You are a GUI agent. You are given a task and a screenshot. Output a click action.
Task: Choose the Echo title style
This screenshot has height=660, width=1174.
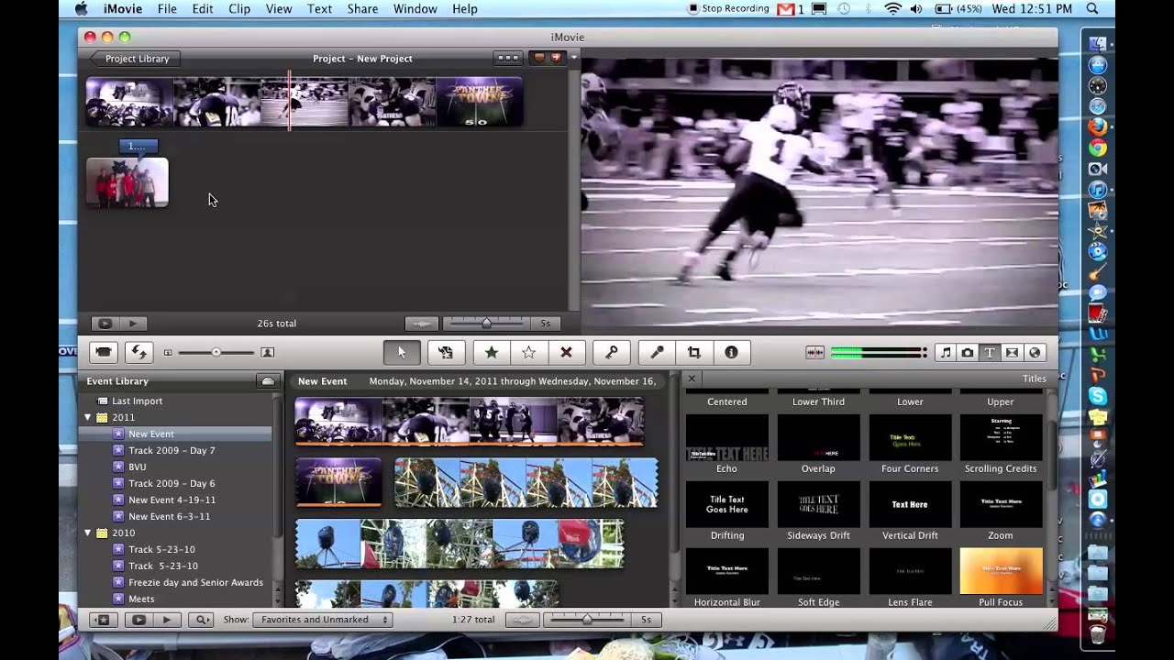(726, 444)
